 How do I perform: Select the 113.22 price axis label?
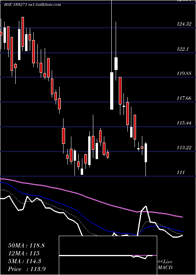pos(184,148)
